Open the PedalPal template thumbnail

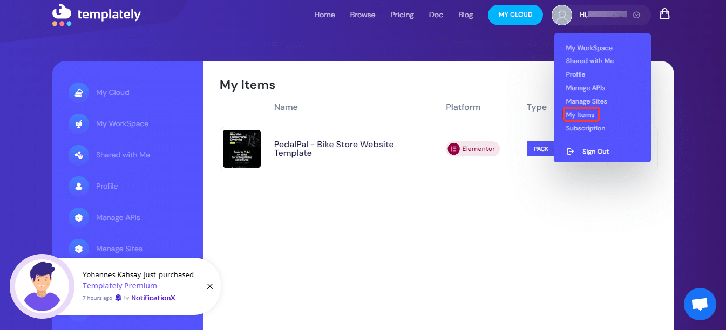tap(241, 149)
